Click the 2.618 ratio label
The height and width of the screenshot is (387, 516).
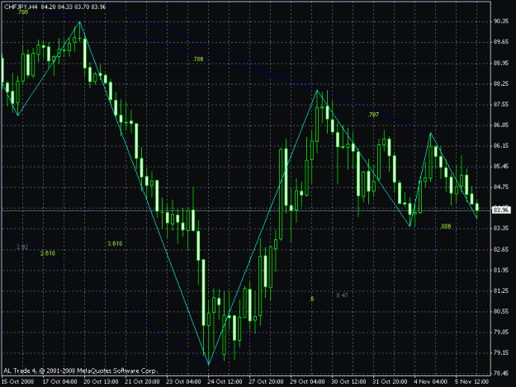point(48,253)
